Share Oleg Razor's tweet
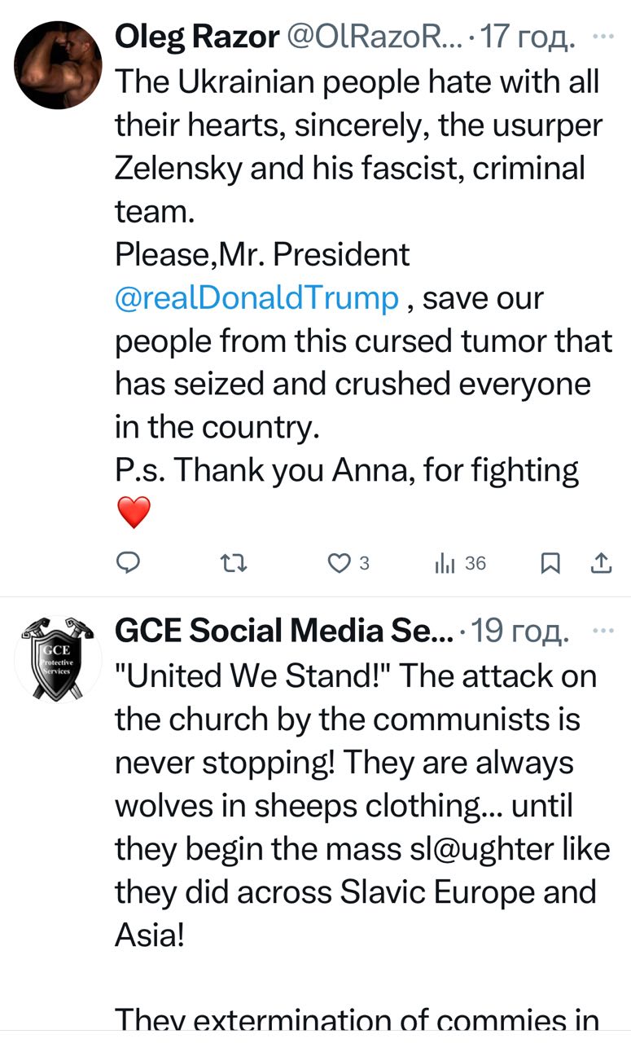631x1043 pixels. 601,562
